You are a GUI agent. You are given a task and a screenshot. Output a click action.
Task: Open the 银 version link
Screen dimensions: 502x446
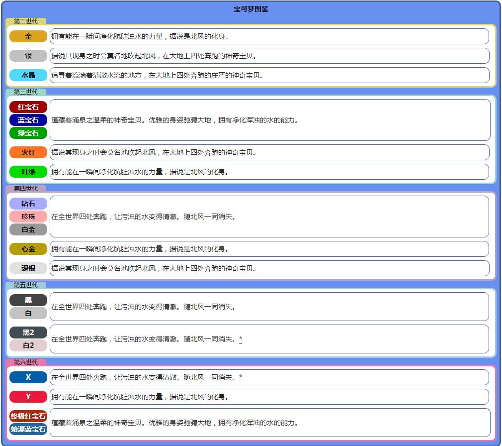pos(28,56)
